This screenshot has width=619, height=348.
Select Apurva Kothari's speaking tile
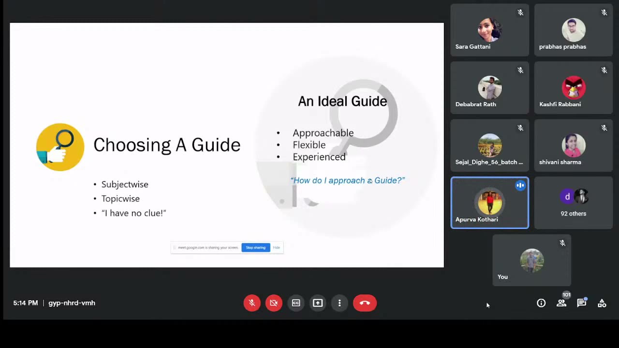(x=489, y=203)
